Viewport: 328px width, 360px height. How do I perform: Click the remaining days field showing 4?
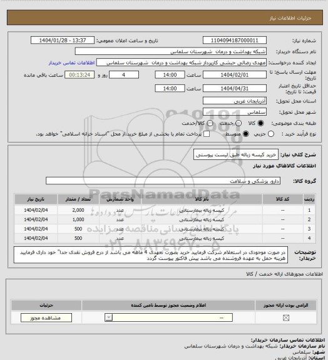tap(124, 75)
